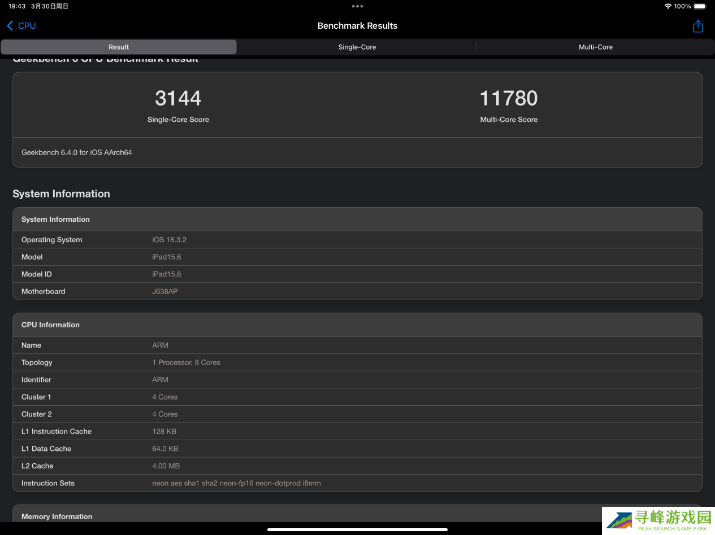Tap the Identifier row label
This screenshot has width=715, height=535.
click(x=36, y=380)
